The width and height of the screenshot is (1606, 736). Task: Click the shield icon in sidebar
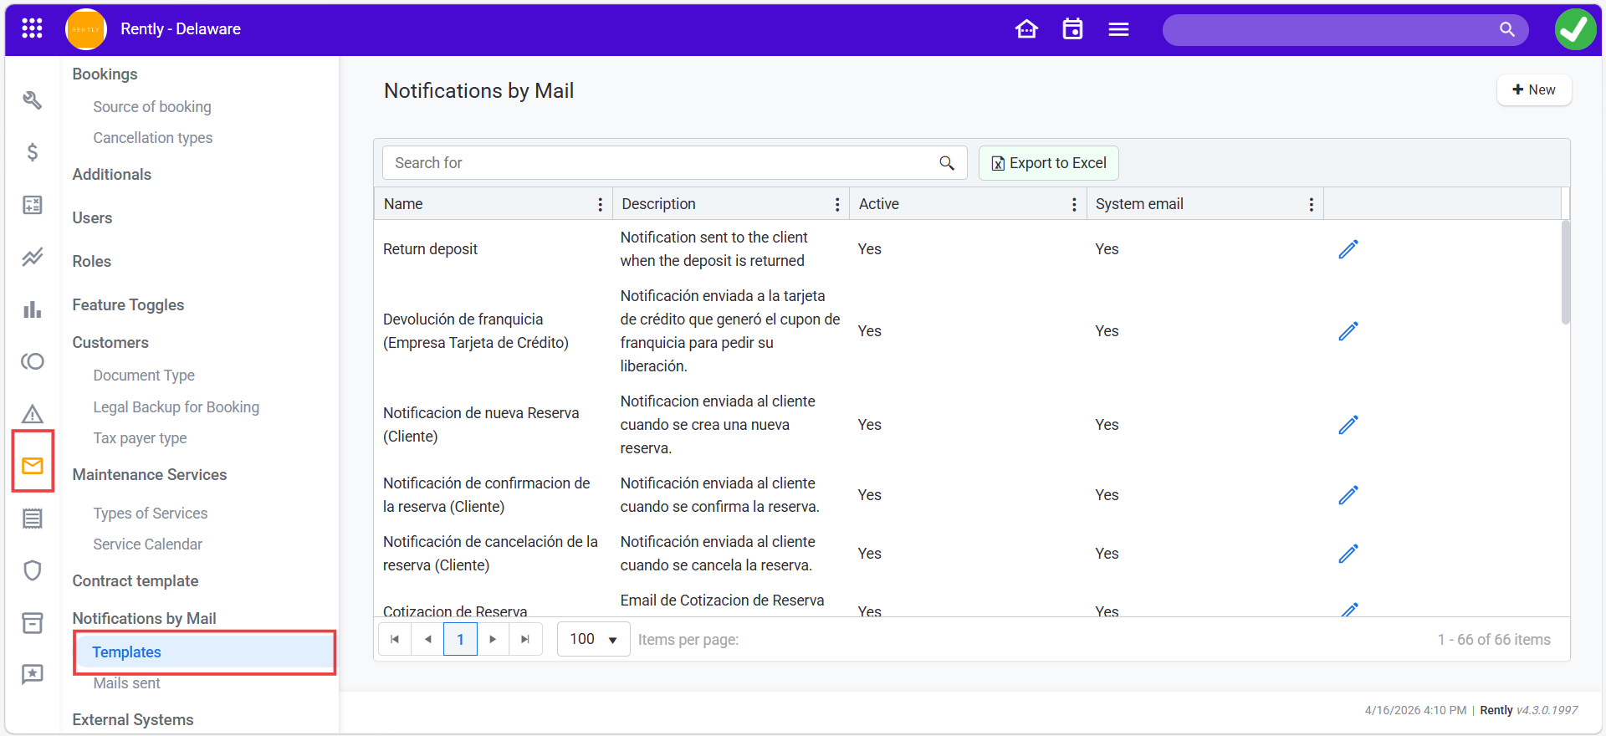(x=33, y=570)
